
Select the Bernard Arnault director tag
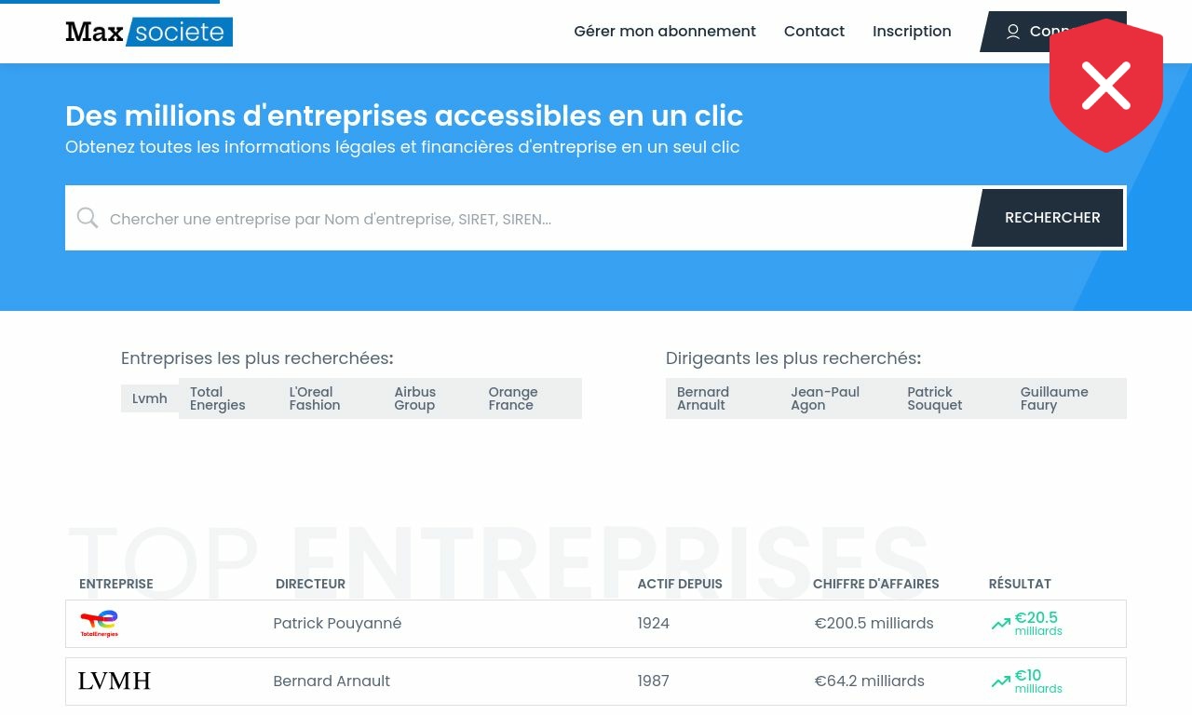(x=723, y=398)
